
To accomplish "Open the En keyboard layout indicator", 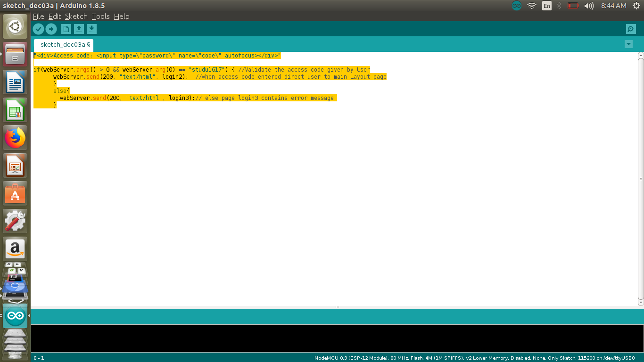I will point(546,6).
